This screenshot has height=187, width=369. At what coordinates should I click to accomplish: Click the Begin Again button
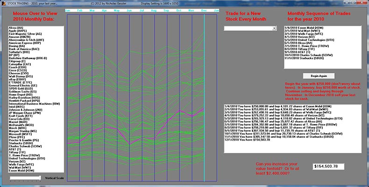click(x=319, y=76)
